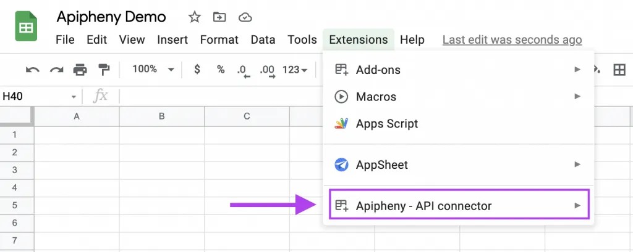This screenshot has width=633, height=252.
Task: Click the Redo arrow
Action: [x=56, y=70]
